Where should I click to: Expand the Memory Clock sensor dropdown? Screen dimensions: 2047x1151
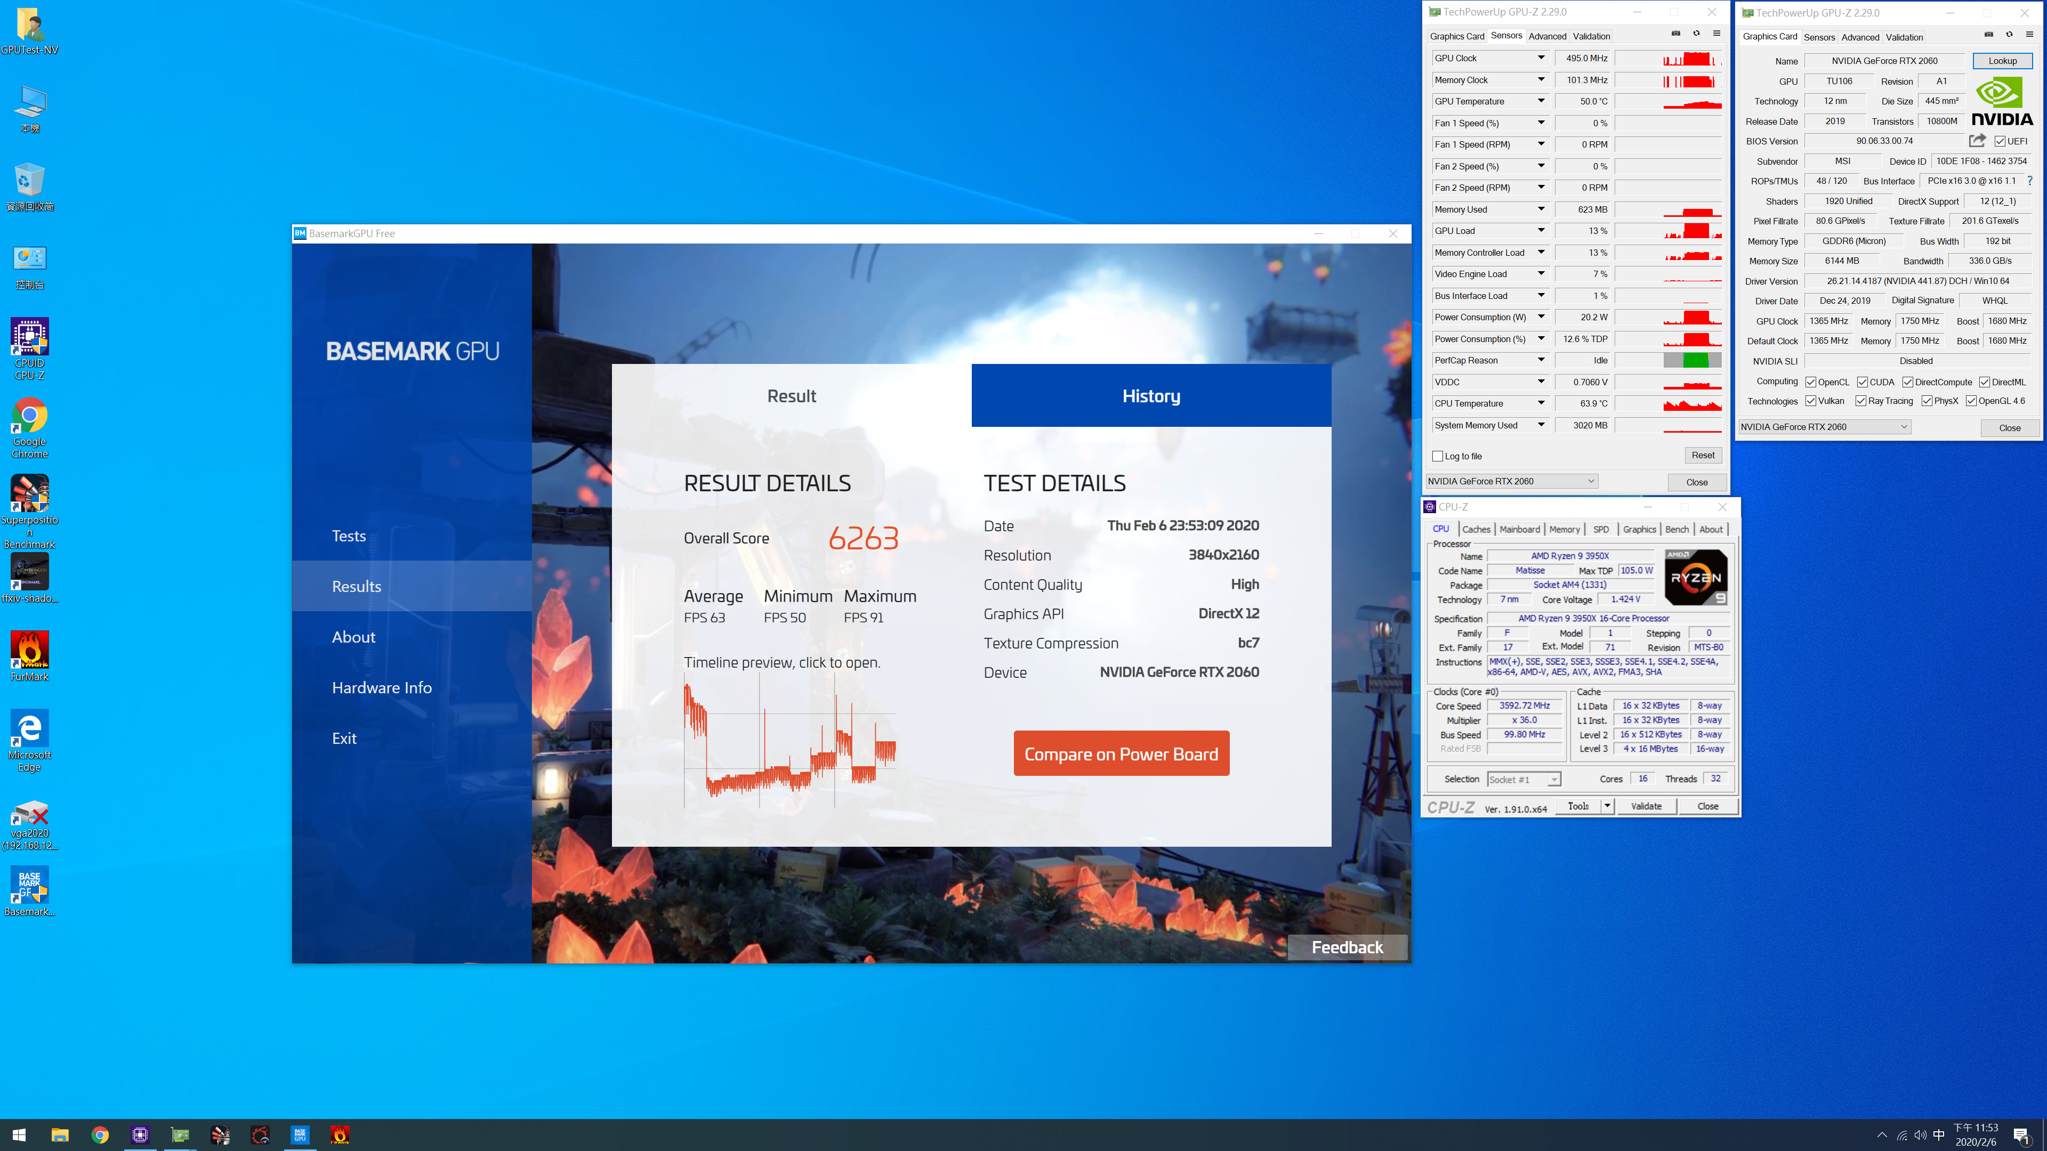pyautogui.click(x=1540, y=79)
